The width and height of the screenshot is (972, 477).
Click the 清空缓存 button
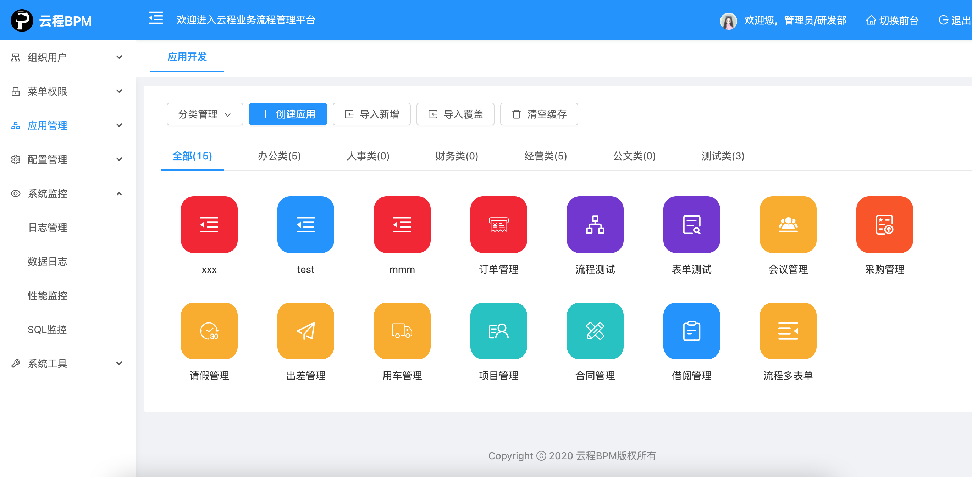(x=539, y=114)
